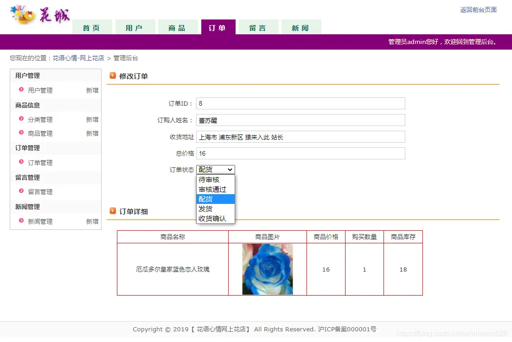This screenshot has width=512, height=342.
Task: Toggle the 订单状态 dropdown box
Action: pos(216,169)
